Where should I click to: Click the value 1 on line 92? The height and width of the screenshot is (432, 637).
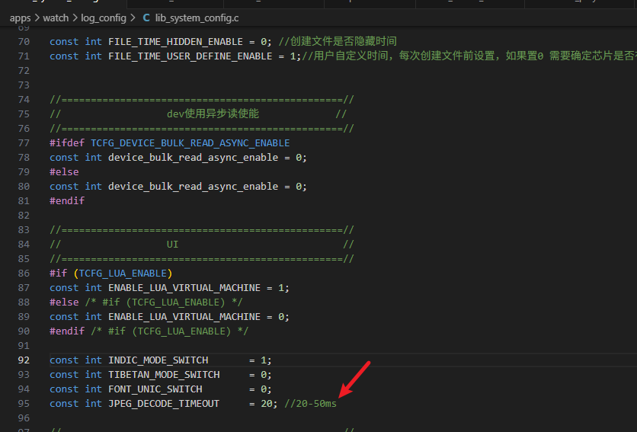pyautogui.click(x=264, y=360)
